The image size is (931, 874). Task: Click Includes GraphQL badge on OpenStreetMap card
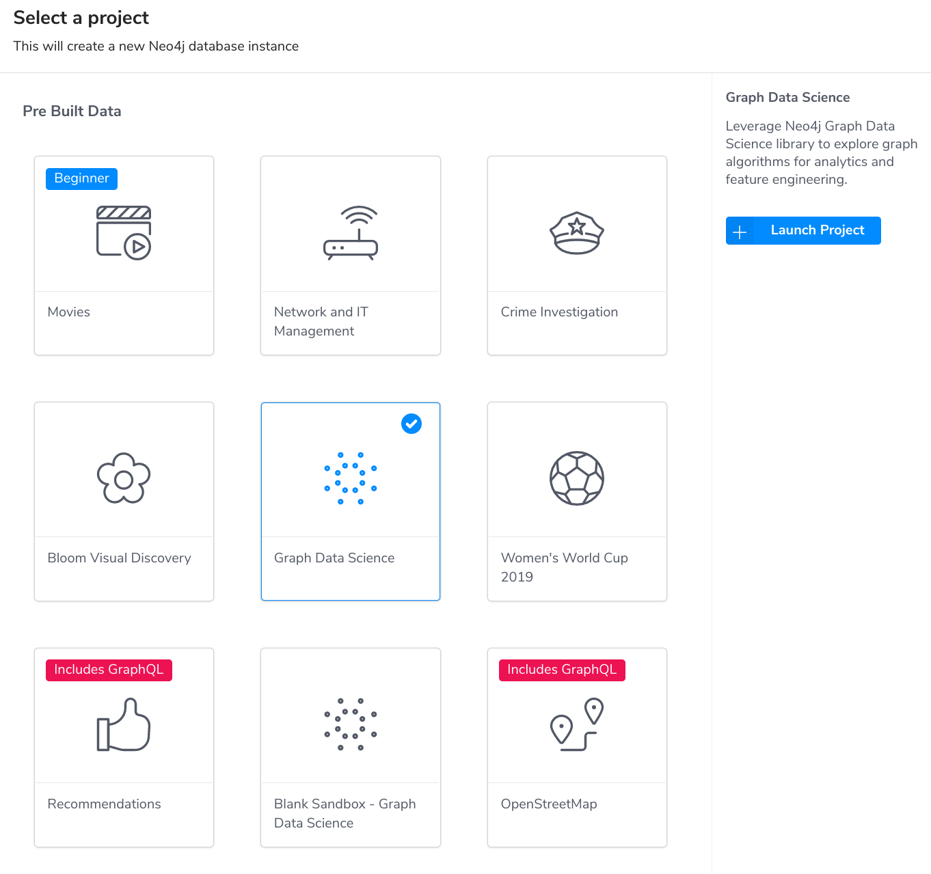pyautogui.click(x=562, y=670)
